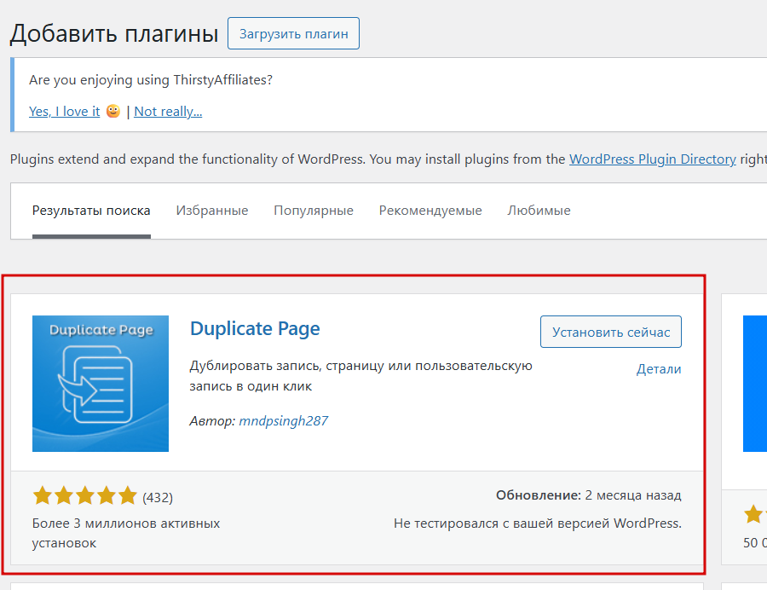Open the Любимые tab
The width and height of the screenshot is (767, 590).
[x=539, y=211]
